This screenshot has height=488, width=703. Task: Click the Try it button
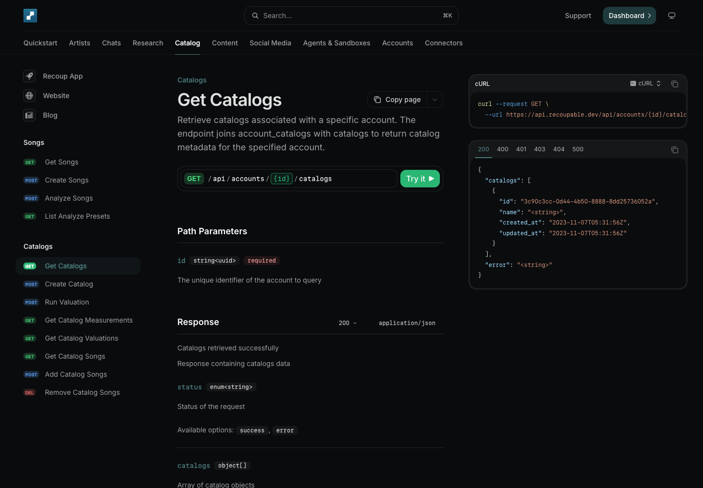[x=420, y=179]
